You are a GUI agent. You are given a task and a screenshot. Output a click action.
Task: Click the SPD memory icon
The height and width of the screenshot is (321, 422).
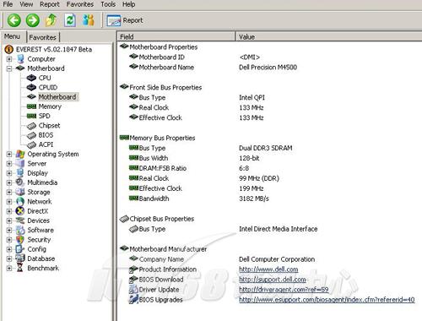point(31,116)
